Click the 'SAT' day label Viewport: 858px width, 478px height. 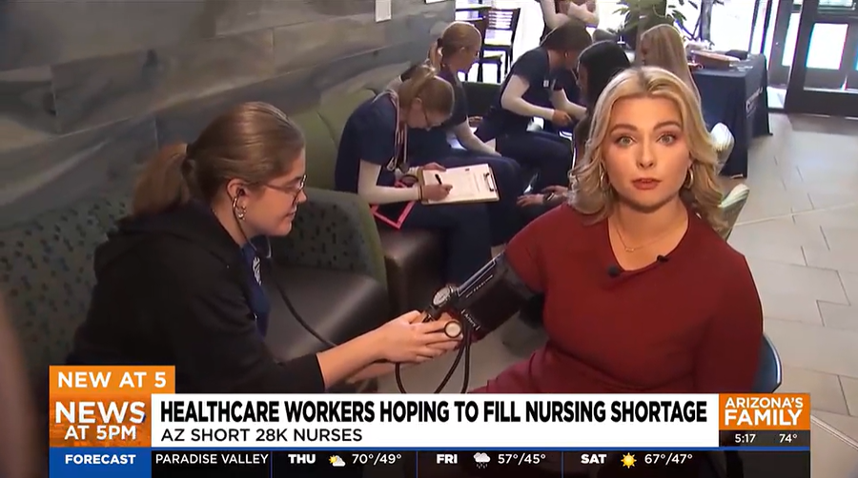click(593, 459)
